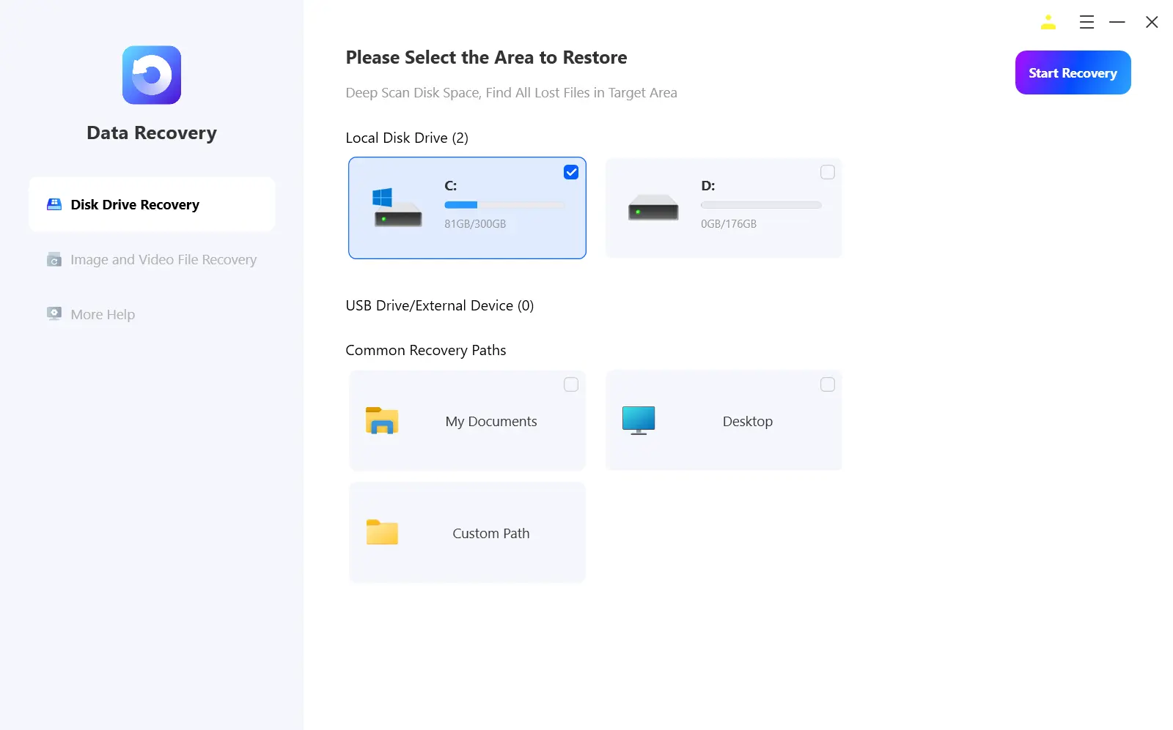
Task: Click the Start Recovery button
Action: click(x=1073, y=72)
